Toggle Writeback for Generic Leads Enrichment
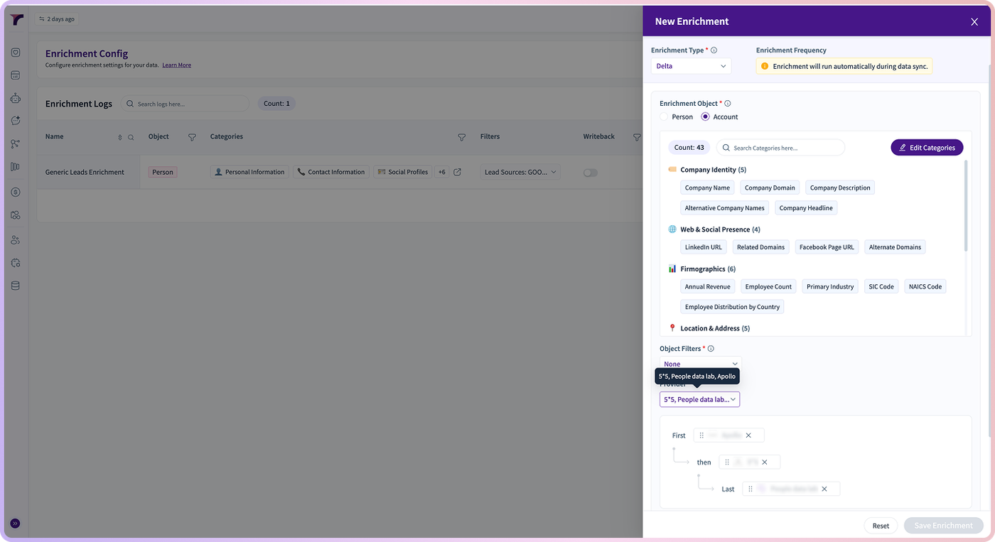Screen dimensions: 995x542 coord(591,173)
